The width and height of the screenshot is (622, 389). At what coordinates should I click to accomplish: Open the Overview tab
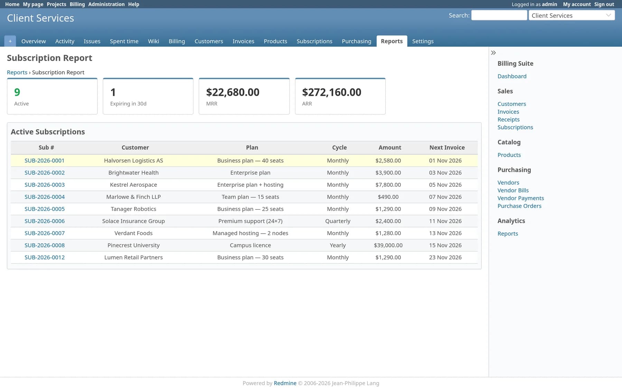pos(34,41)
